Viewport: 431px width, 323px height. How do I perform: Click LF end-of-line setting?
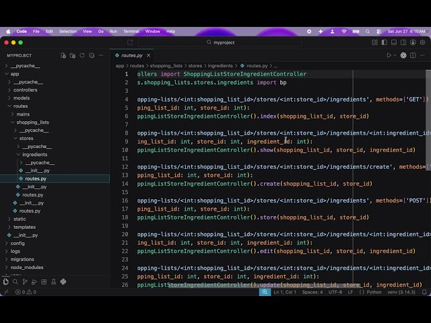pyautogui.click(x=350, y=292)
